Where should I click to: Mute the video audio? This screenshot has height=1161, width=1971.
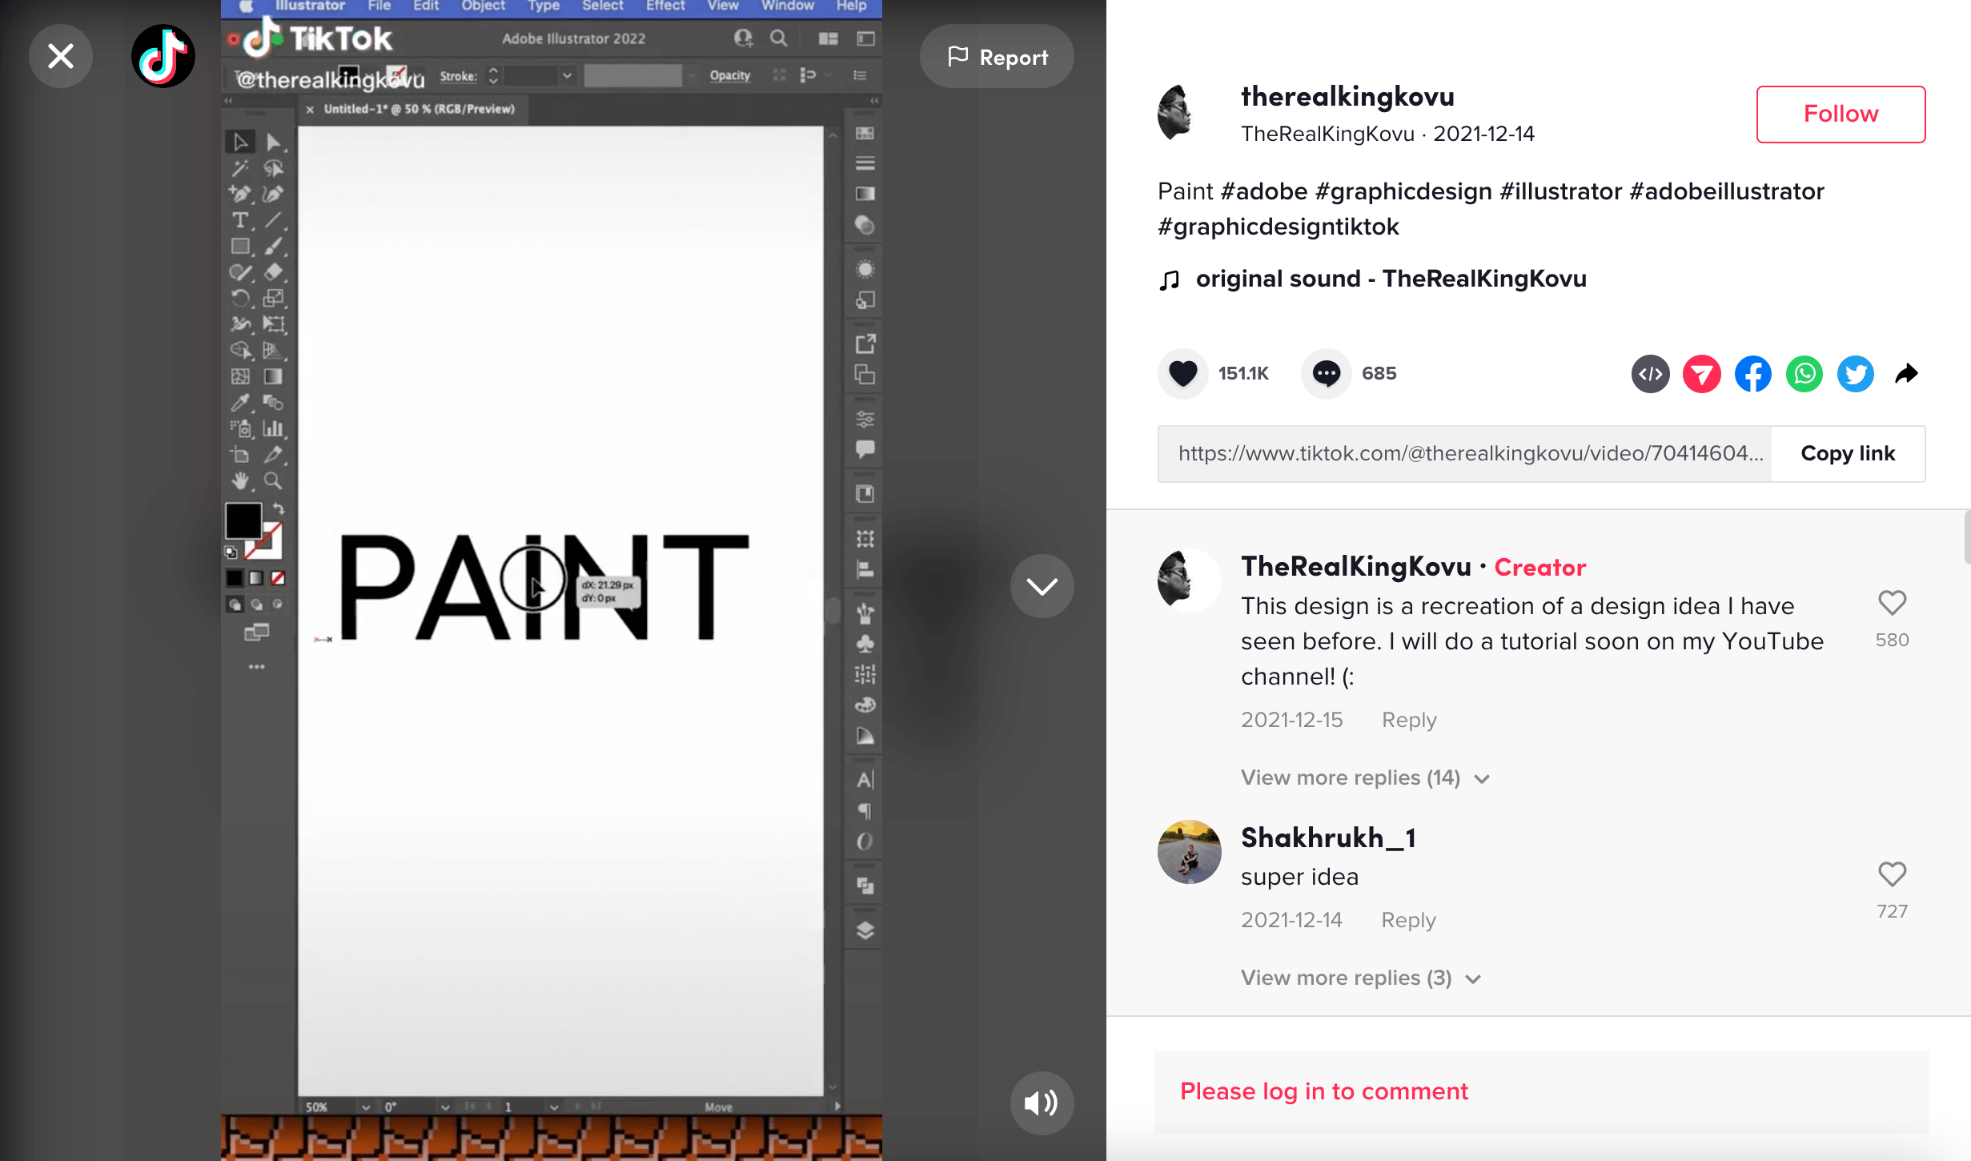1041,1103
